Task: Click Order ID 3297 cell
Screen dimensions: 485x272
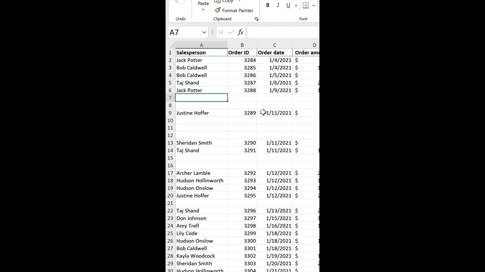Action: pos(242,218)
